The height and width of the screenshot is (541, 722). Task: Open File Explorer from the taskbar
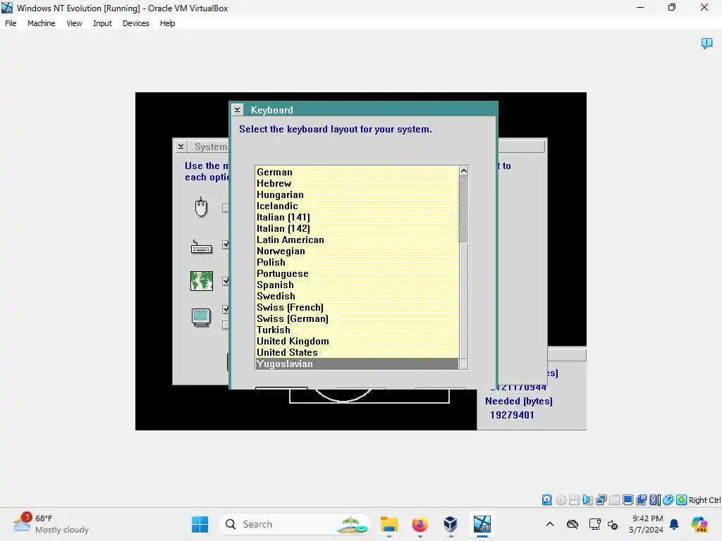coord(389,524)
